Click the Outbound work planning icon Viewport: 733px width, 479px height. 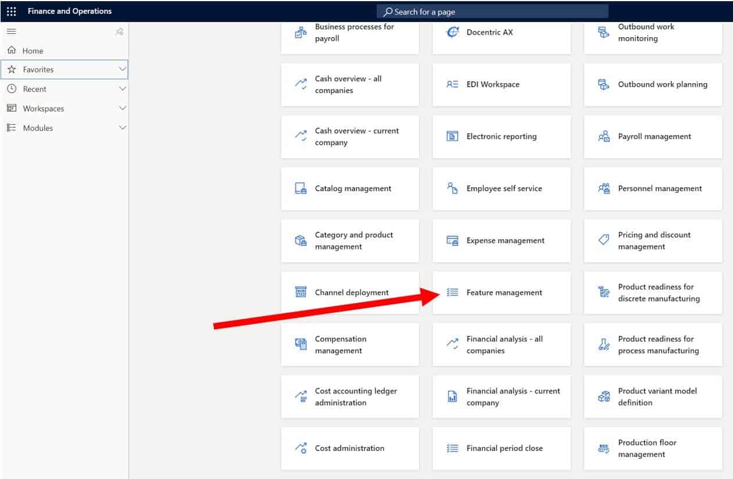604,84
